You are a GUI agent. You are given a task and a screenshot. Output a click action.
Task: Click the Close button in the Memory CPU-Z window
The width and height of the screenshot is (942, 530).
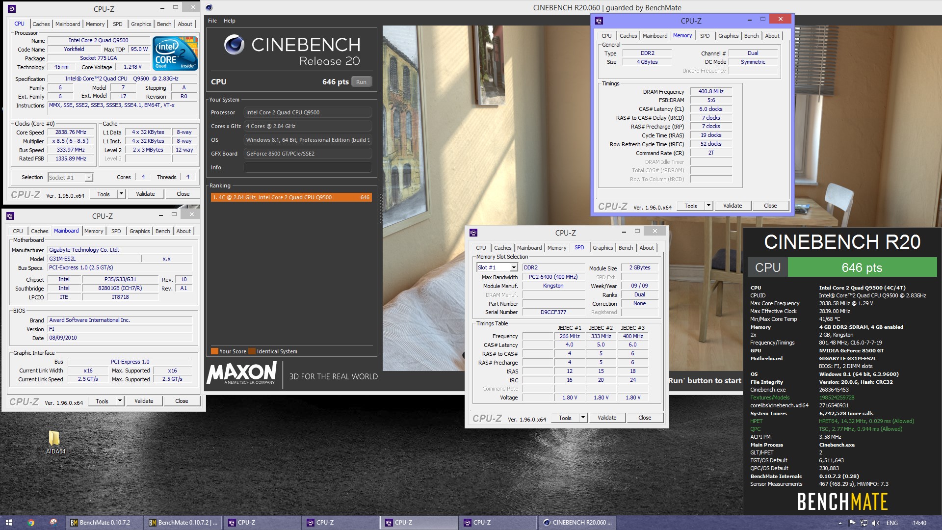(770, 206)
